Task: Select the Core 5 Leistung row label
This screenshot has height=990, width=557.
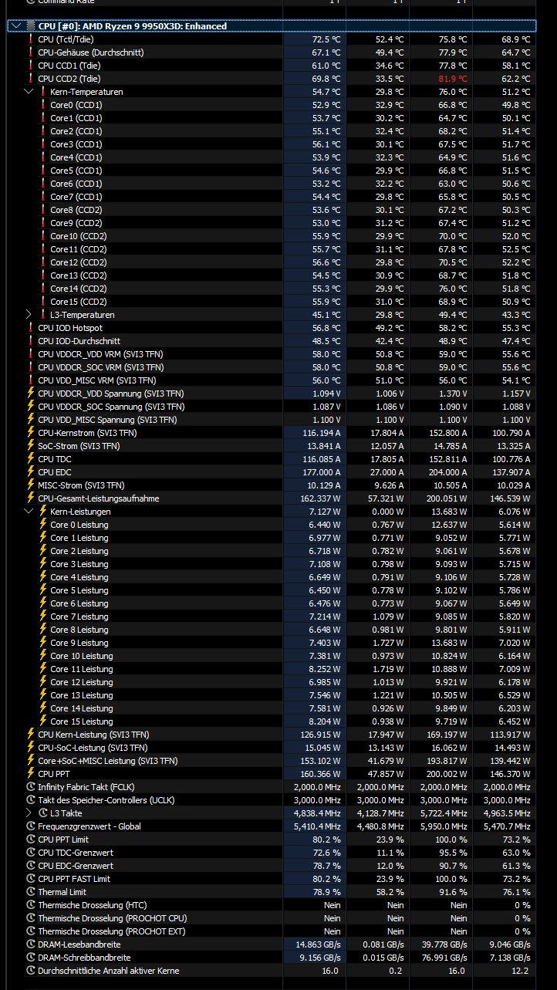Action: tap(79, 590)
